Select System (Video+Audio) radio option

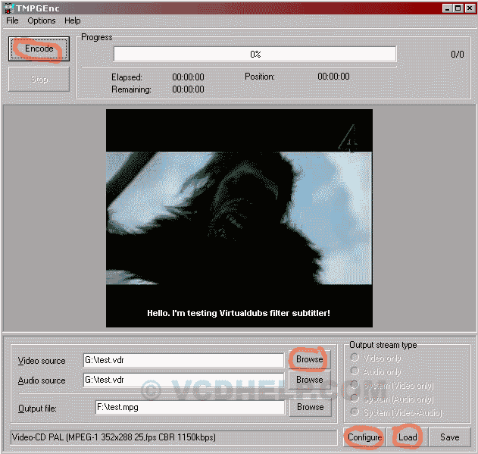click(x=354, y=413)
